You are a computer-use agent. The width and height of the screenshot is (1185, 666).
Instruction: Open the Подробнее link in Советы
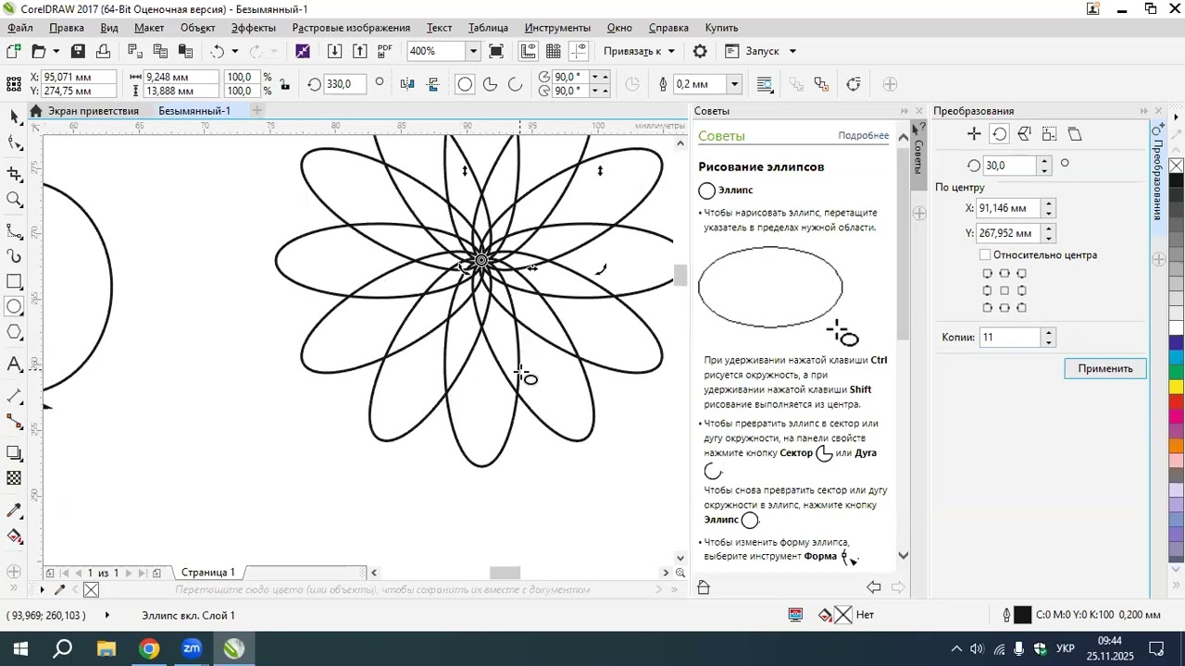(863, 136)
